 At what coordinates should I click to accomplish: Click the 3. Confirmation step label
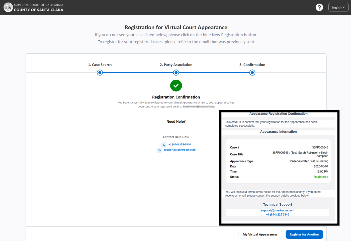pyautogui.click(x=252, y=65)
